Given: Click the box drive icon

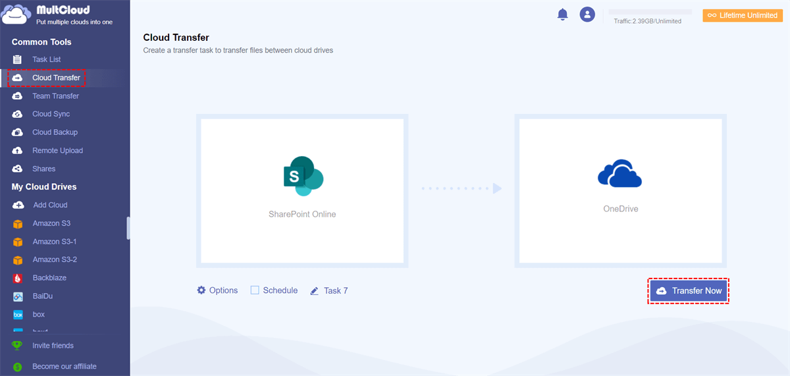Looking at the screenshot, I should (18, 315).
